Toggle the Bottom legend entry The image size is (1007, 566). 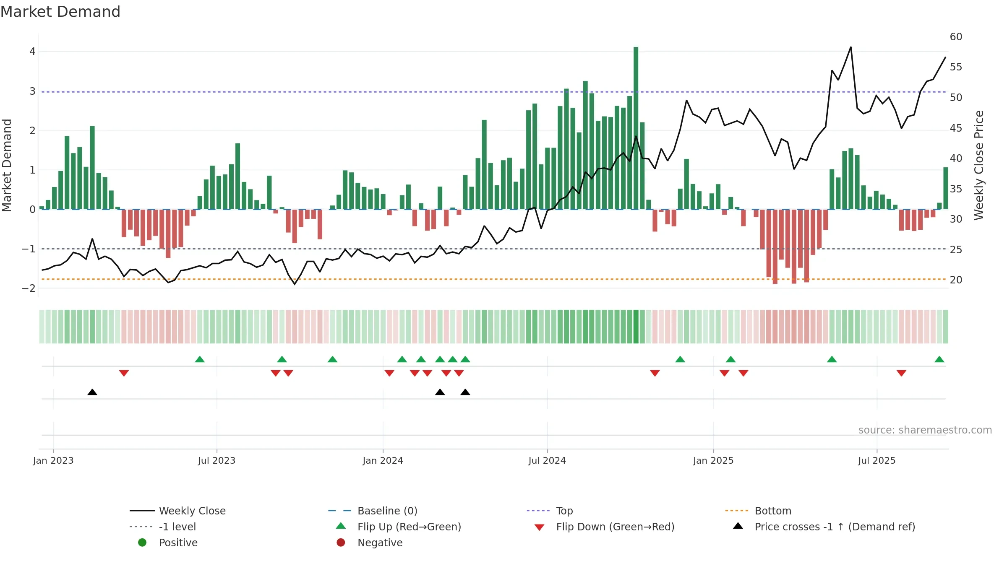(x=758, y=511)
